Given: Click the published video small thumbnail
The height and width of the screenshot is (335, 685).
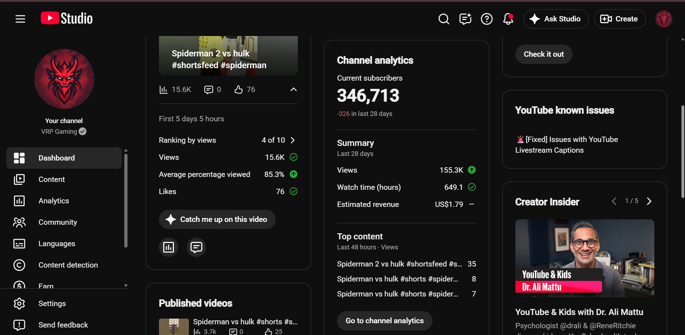Looking at the screenshot, I should click(x=174, y=327).
